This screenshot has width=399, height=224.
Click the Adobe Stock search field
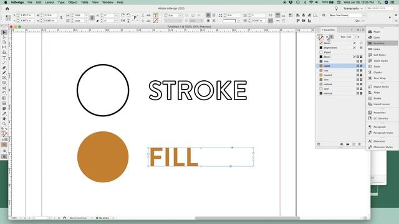click(380, 8)
